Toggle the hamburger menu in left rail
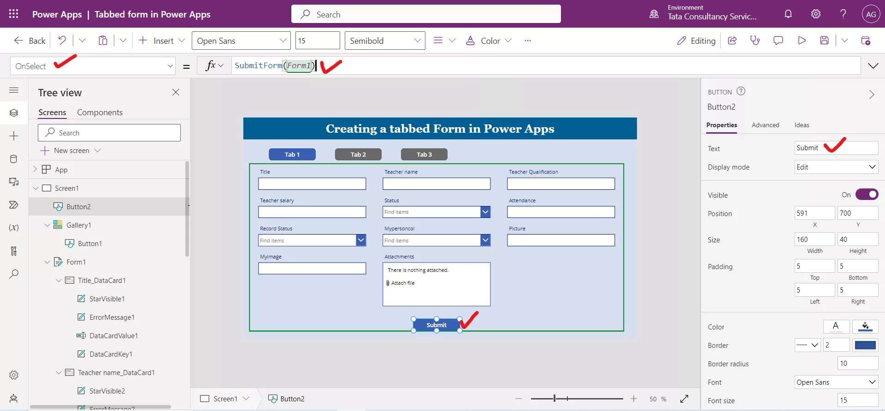885x411 pixels. (x=14, y=90)
